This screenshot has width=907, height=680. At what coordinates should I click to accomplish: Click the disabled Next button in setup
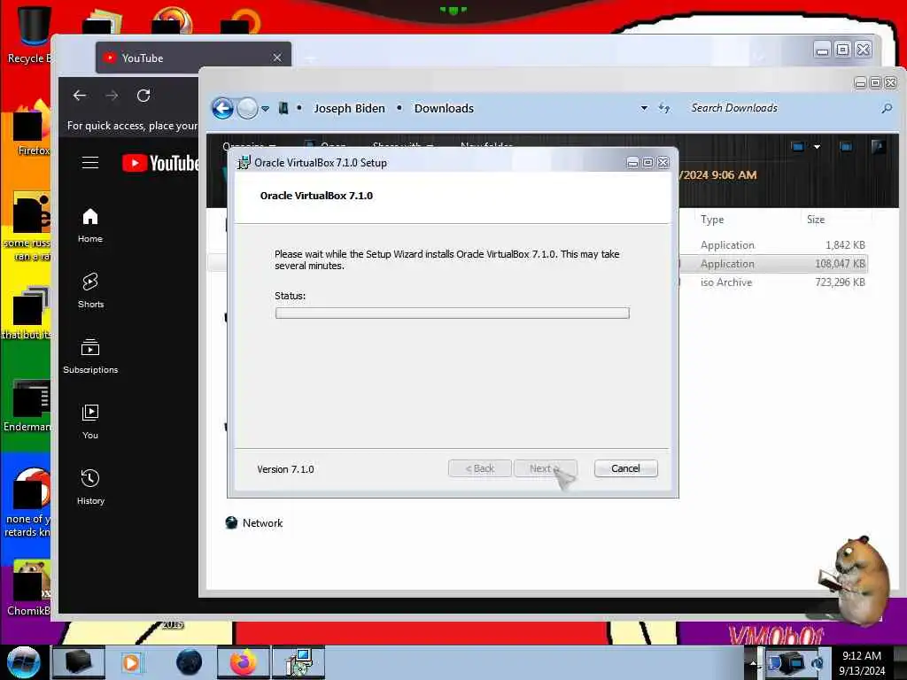pos(545,468)
